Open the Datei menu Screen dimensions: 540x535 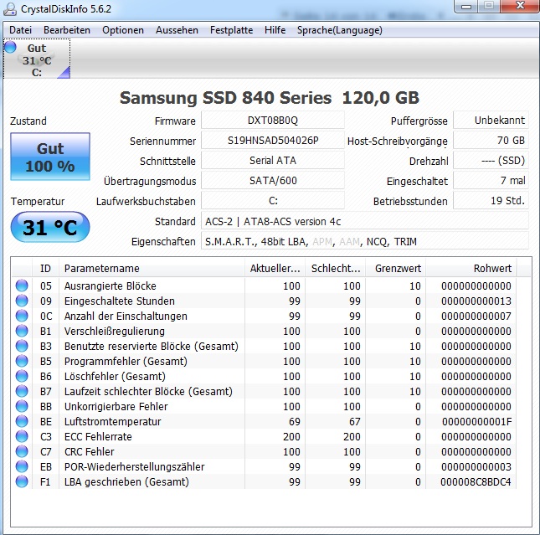coord(20,30)
